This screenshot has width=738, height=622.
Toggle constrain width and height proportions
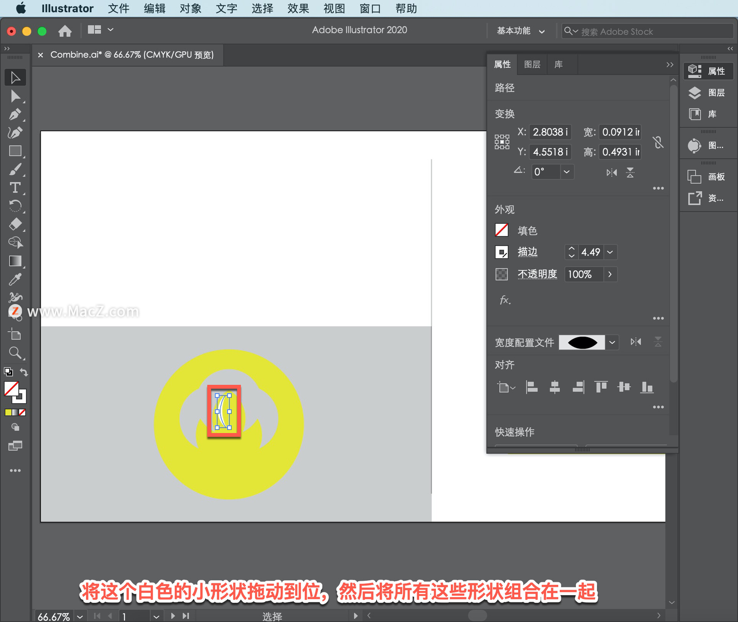658,142
